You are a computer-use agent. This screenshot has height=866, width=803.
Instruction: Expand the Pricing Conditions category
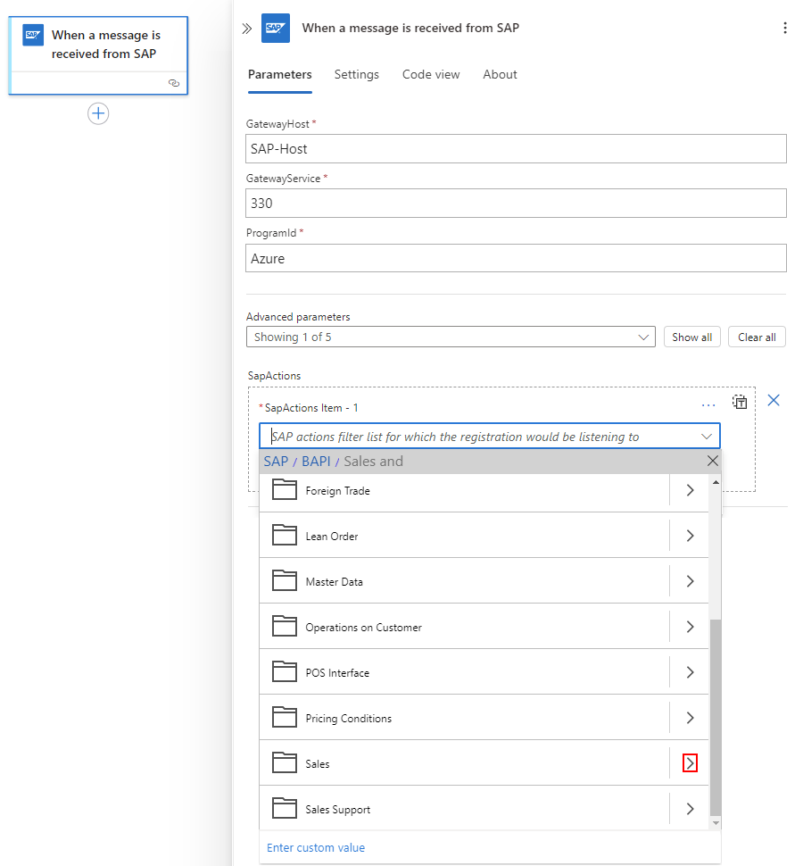[690, 718]
